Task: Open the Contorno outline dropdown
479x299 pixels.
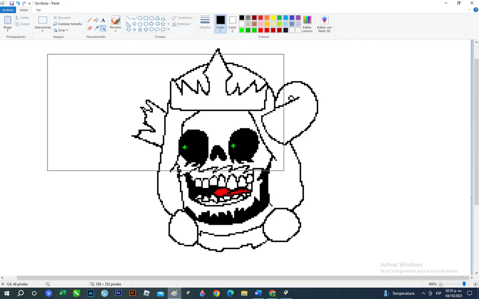Action: (x=183, y=18)
